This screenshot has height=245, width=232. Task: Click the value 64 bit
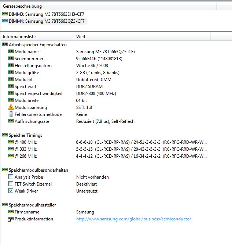click(x=81, y=100)
